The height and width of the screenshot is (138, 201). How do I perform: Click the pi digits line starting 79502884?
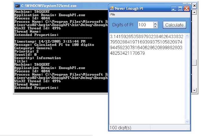point(146,42)
